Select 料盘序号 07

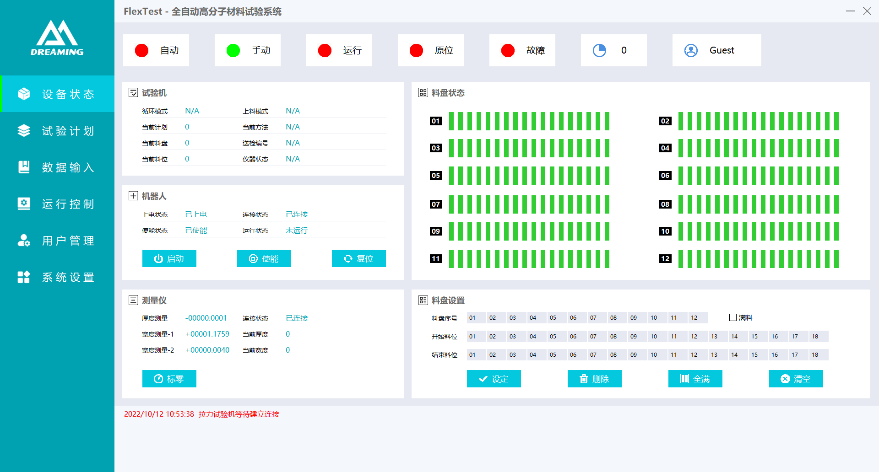(597, 317)
